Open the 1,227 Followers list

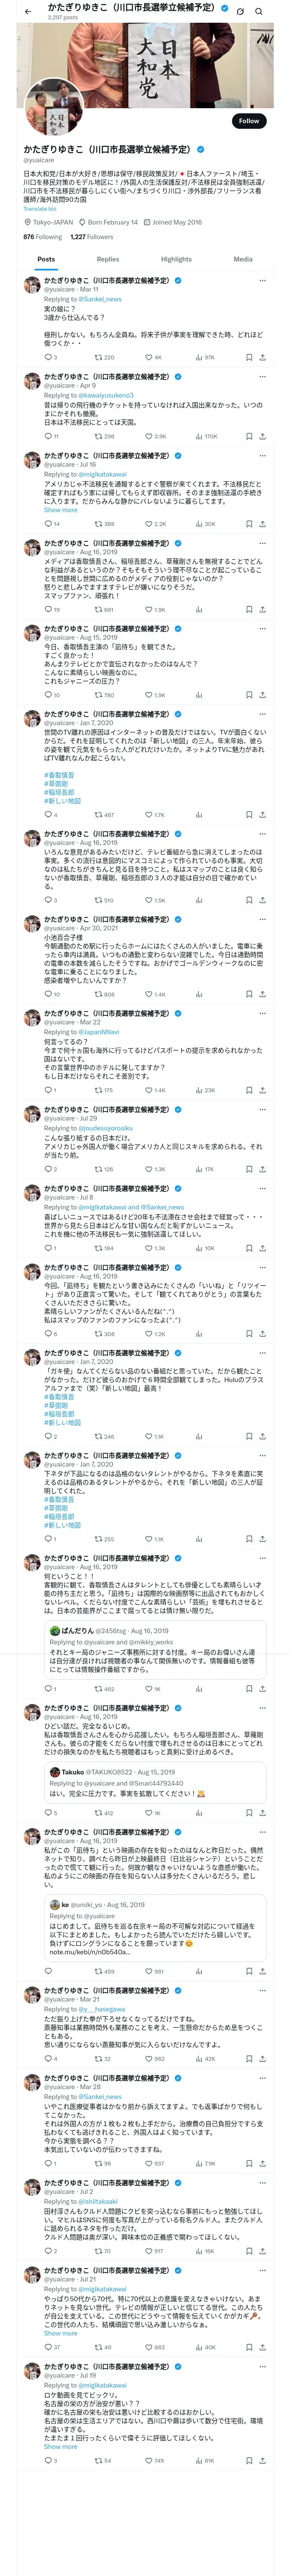pos(92,237)
